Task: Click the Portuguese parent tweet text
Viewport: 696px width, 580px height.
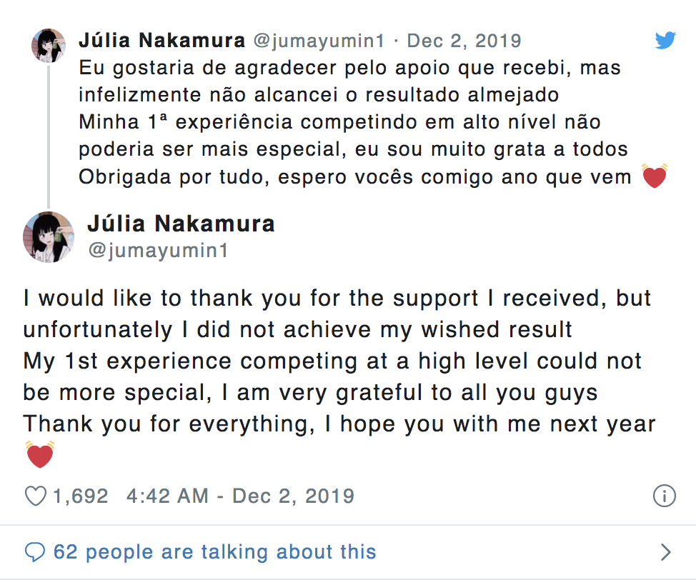Action: (350, 121)
